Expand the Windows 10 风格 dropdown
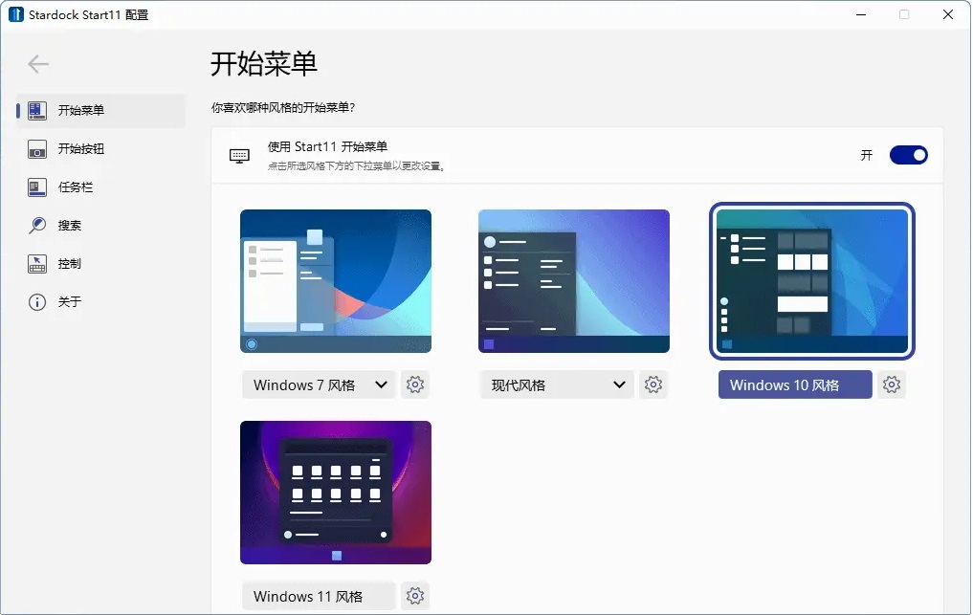 tap(794, 384)
